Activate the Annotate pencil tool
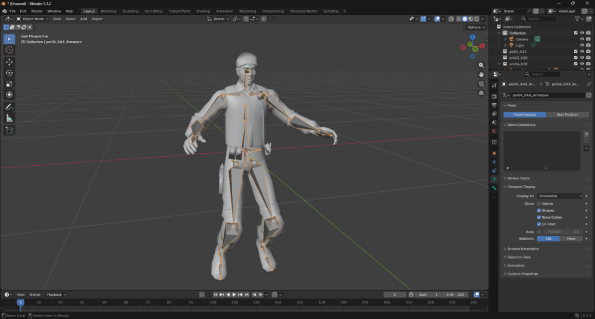 tap(10, 107)
